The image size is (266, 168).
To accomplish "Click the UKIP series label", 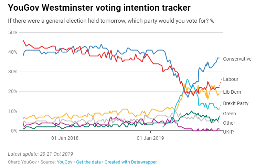I will tap(228, 132).
